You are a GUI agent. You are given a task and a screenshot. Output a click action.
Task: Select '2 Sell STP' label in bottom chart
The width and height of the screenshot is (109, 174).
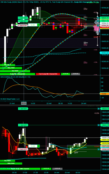pos(23,149)
